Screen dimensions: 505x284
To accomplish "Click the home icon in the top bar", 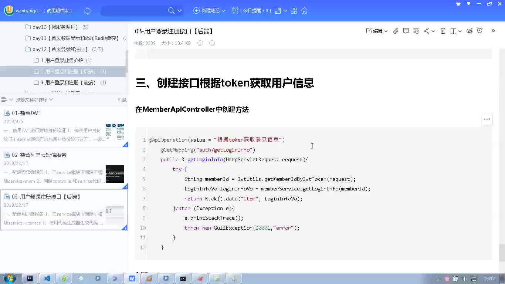I will click(x=304, y=11).
